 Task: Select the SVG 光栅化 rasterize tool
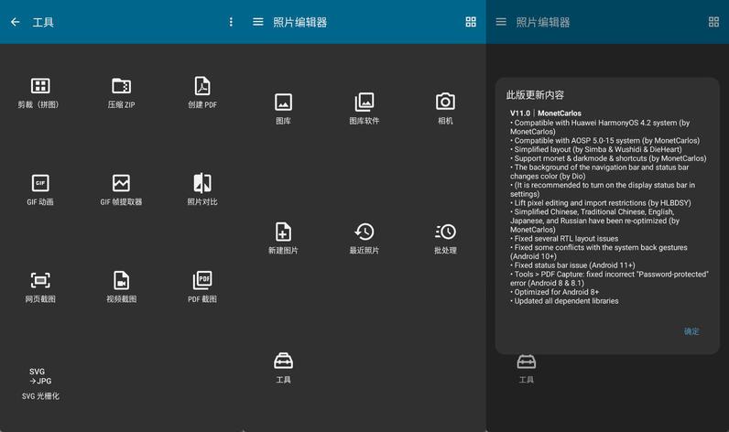pos(39,383)
